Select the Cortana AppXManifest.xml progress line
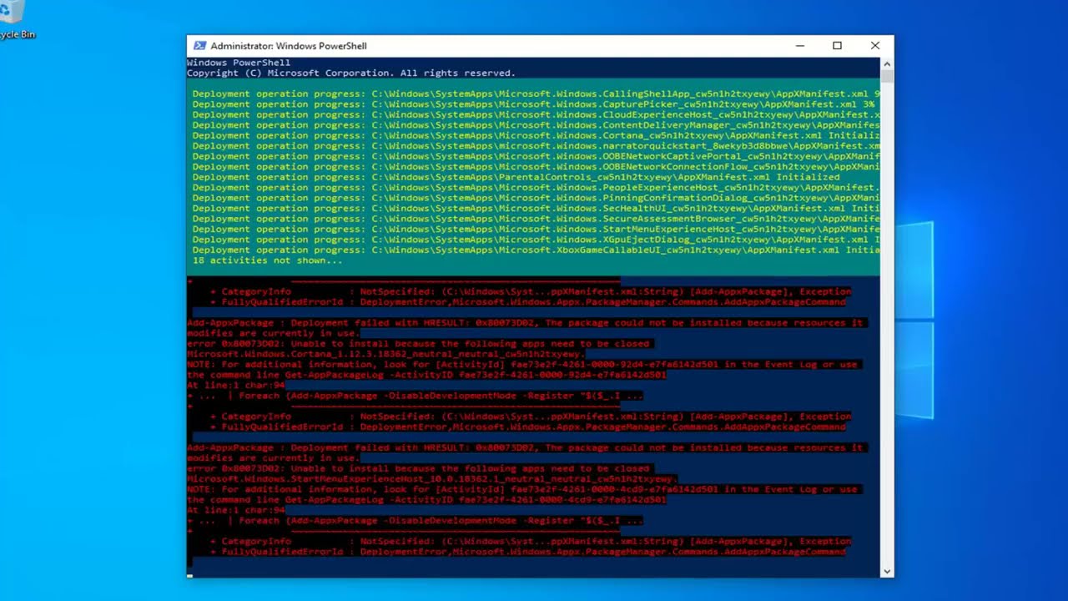Screen dimensions: 1068x601 536,135
